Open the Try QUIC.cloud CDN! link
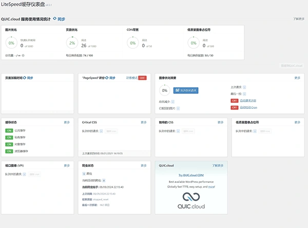 [191, 175]
